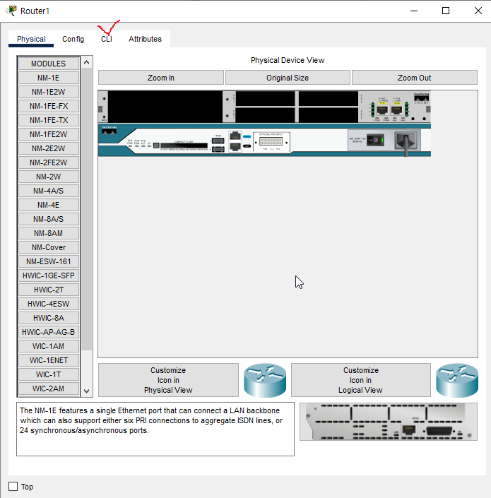This screenshot has height=498, width=491.
Task: Click the Original Size button
Action: click(x=288, y=78)
